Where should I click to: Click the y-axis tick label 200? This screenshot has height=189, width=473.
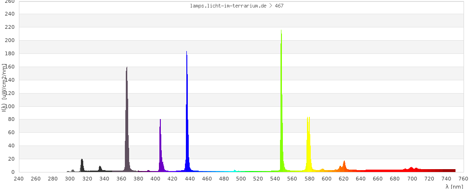(10, 40)
